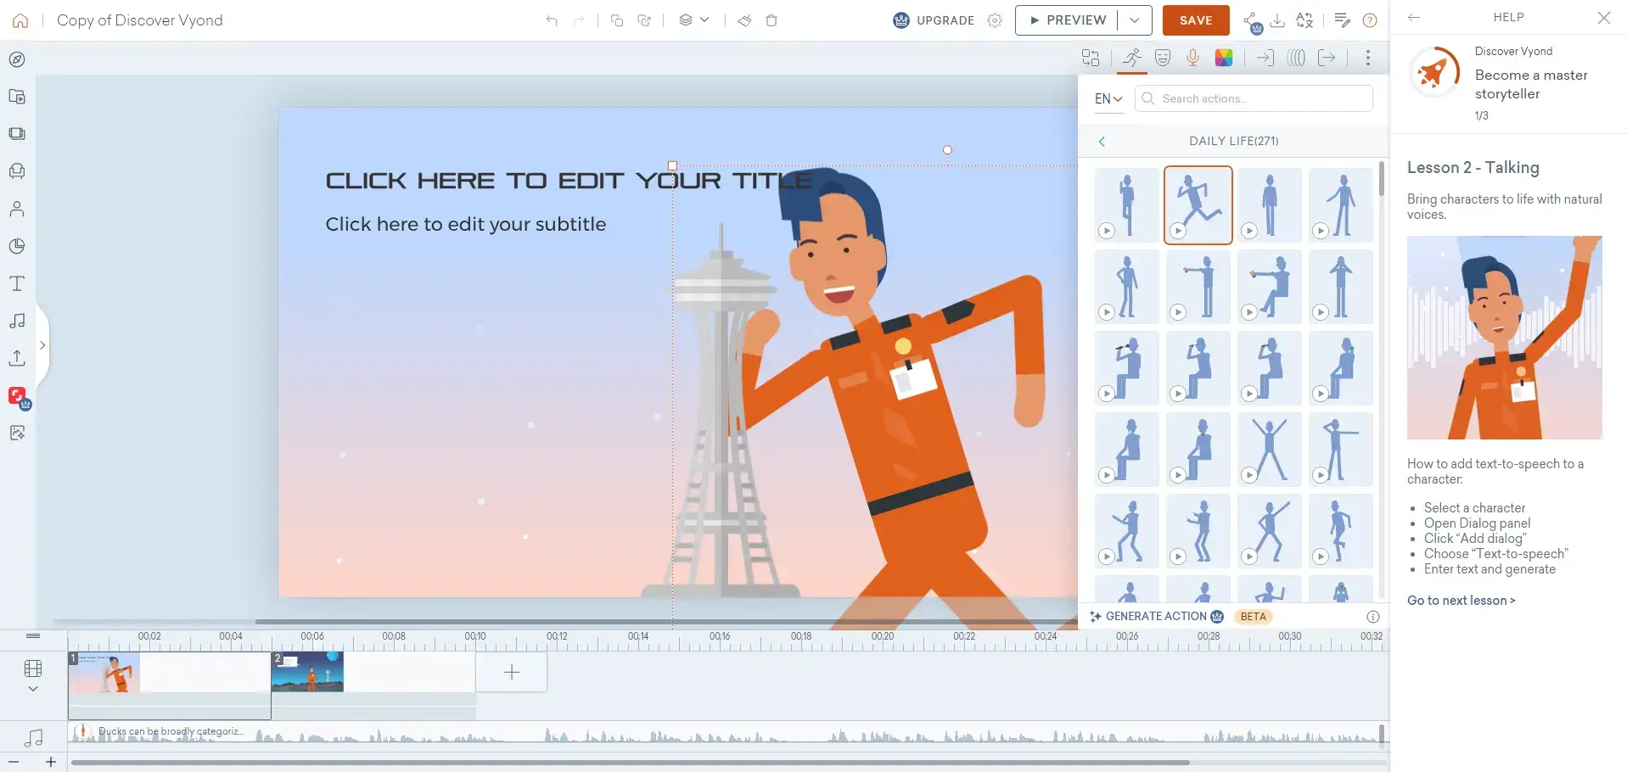Viewport: 1627px width, 772px height.
Task: Click the UPGRADE button
Action: click(934, 20)
